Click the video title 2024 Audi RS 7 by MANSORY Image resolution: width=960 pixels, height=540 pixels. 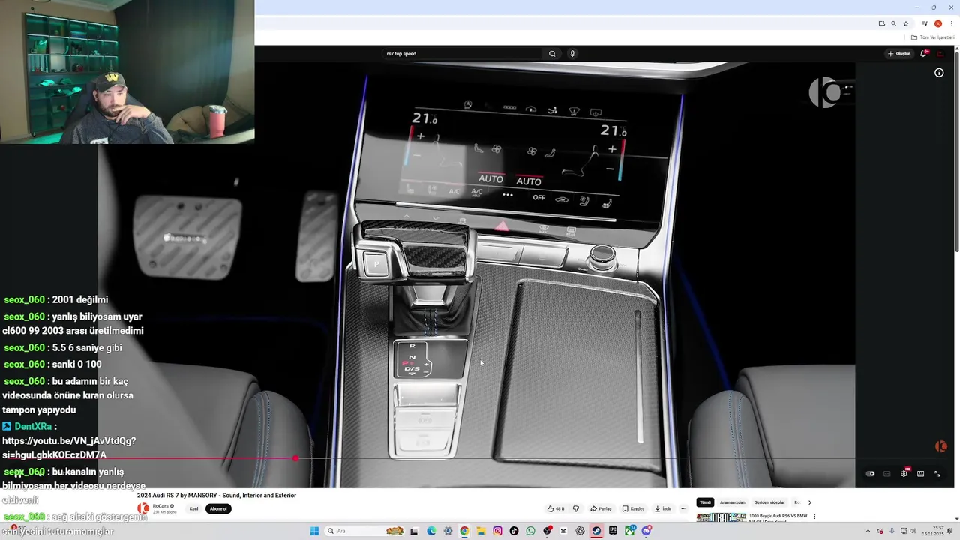pyautogui.click(x=217, y=495)
